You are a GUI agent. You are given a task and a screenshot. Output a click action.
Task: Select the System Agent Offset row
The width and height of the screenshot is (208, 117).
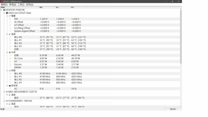tap(97, 31)
